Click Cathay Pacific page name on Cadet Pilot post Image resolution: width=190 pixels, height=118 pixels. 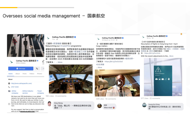point(63,37)
